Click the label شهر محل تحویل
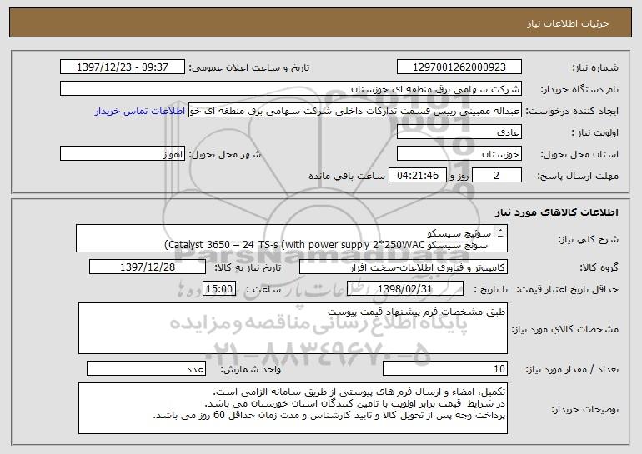 pyautogui.click(x=224, y=154)
